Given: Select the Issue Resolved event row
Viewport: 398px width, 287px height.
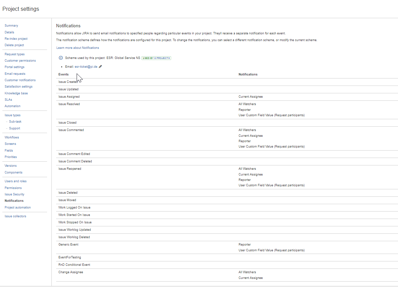Looking at the screenshot, I should [x=227, y=110].
